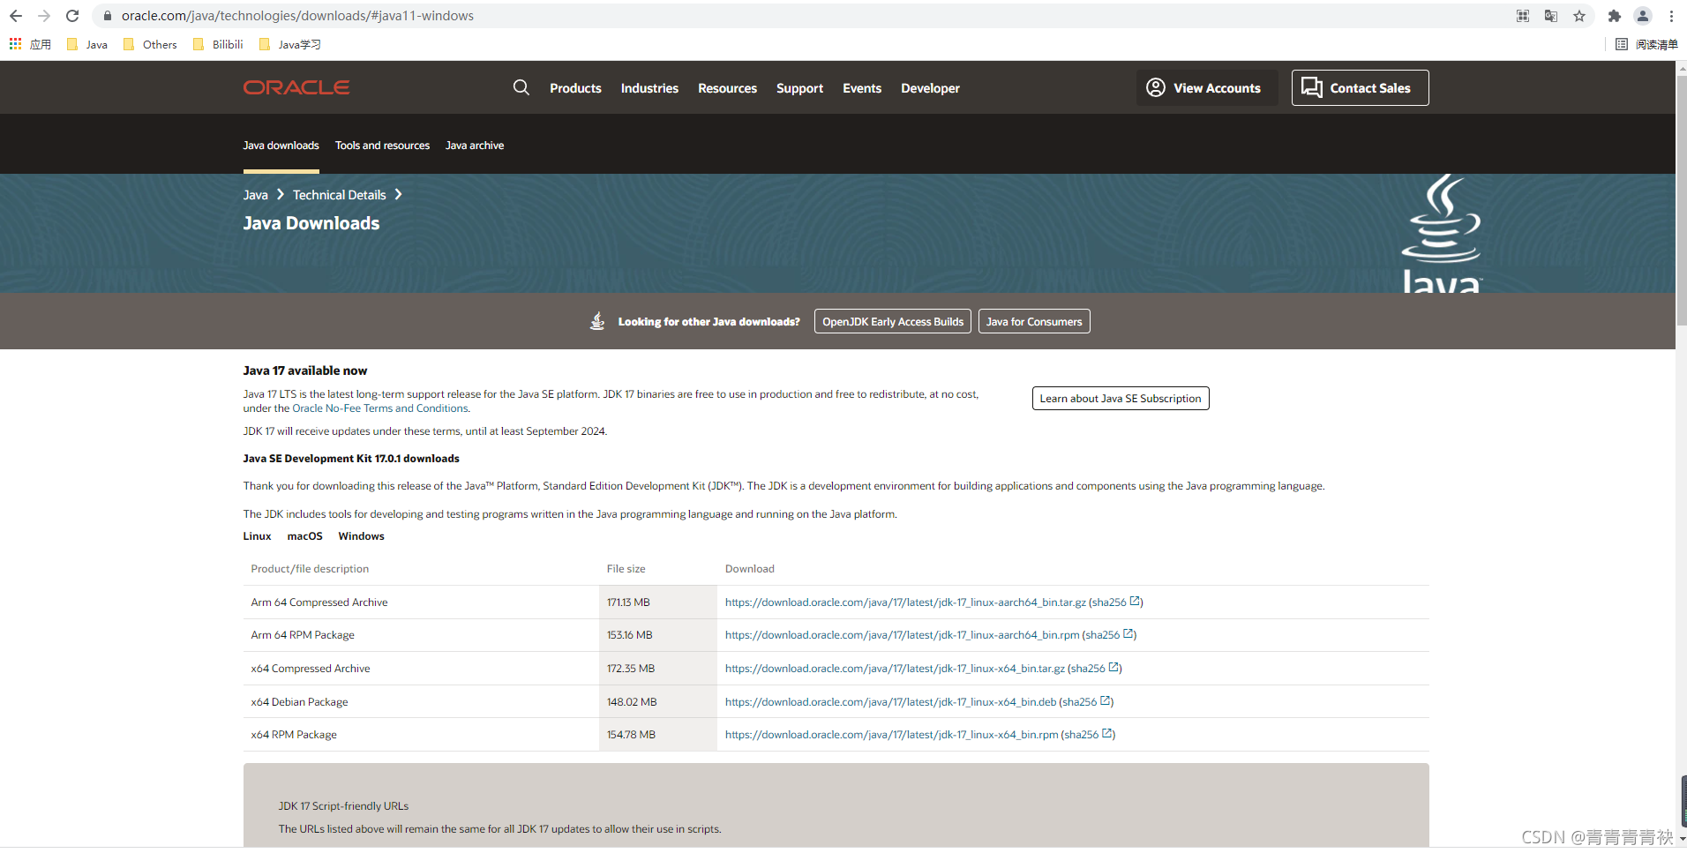
Task: Download the linux-aarch64 rpm package link
Action: pos(902,635)
